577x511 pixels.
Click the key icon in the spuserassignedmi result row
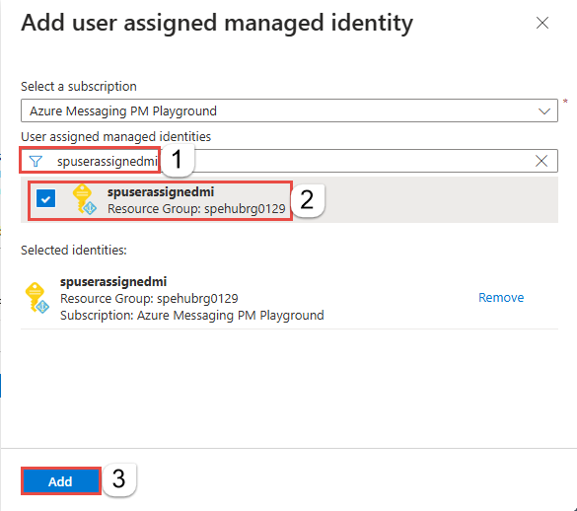coord(84,199)
